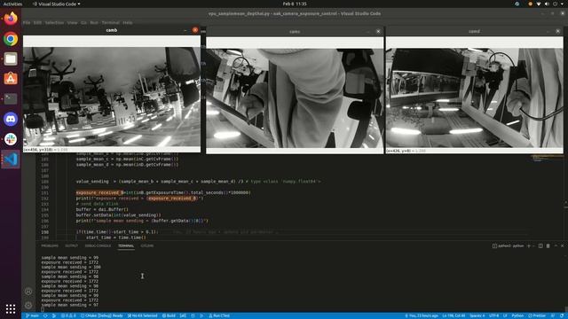Switch to the Output panel tab
The height and width of the screenshot is (319, 568).
coord(71,246)
